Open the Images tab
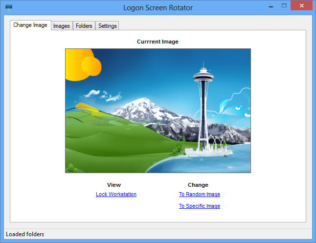Screen dimensions: 316x243 pyautogui.click(x=62, y=26)
